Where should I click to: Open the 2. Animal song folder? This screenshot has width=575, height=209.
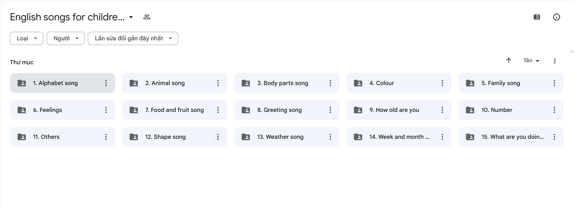(165, 83)
